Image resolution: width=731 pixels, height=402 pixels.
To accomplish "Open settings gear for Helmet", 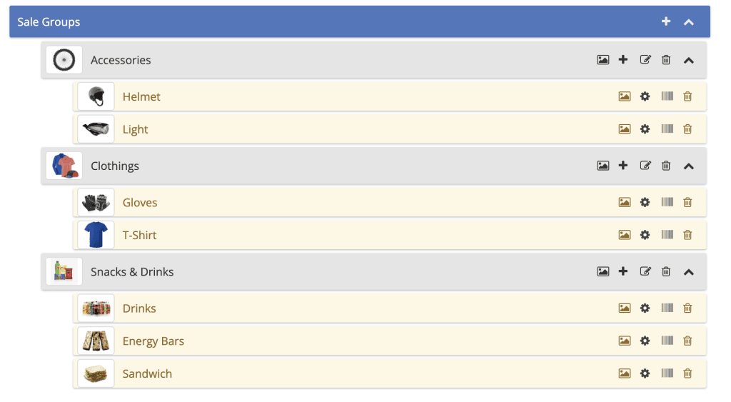I will pos(645,96).
